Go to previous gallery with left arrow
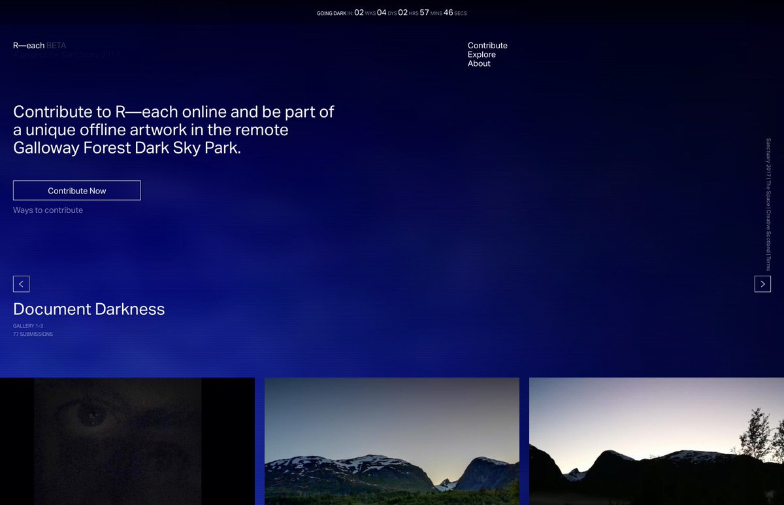784x505 pixels. pos(21,284)
